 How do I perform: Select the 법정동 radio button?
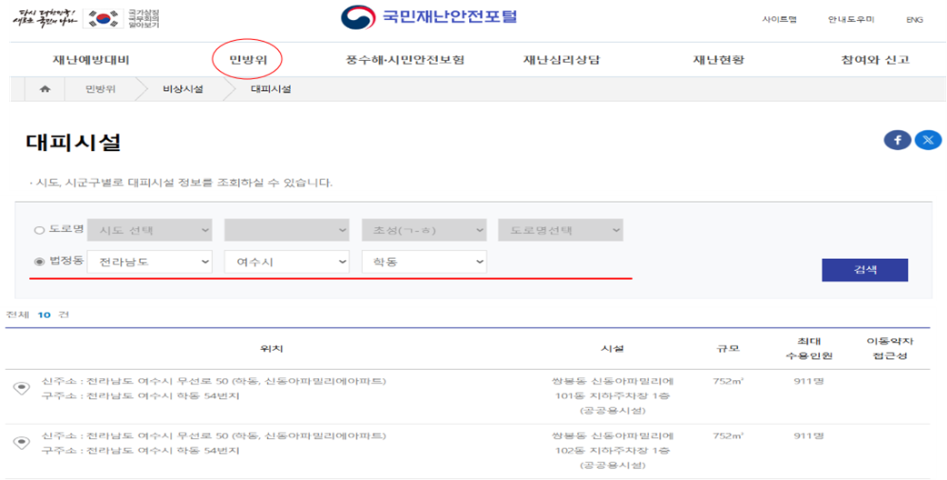(39, 262)
